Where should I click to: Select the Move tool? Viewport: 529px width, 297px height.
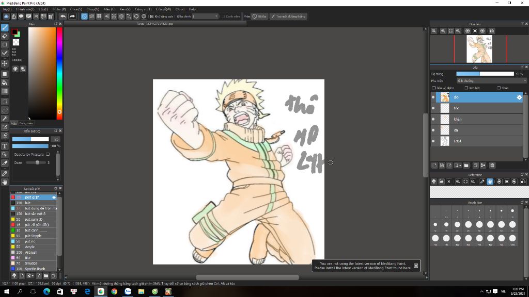pos(5,63)
